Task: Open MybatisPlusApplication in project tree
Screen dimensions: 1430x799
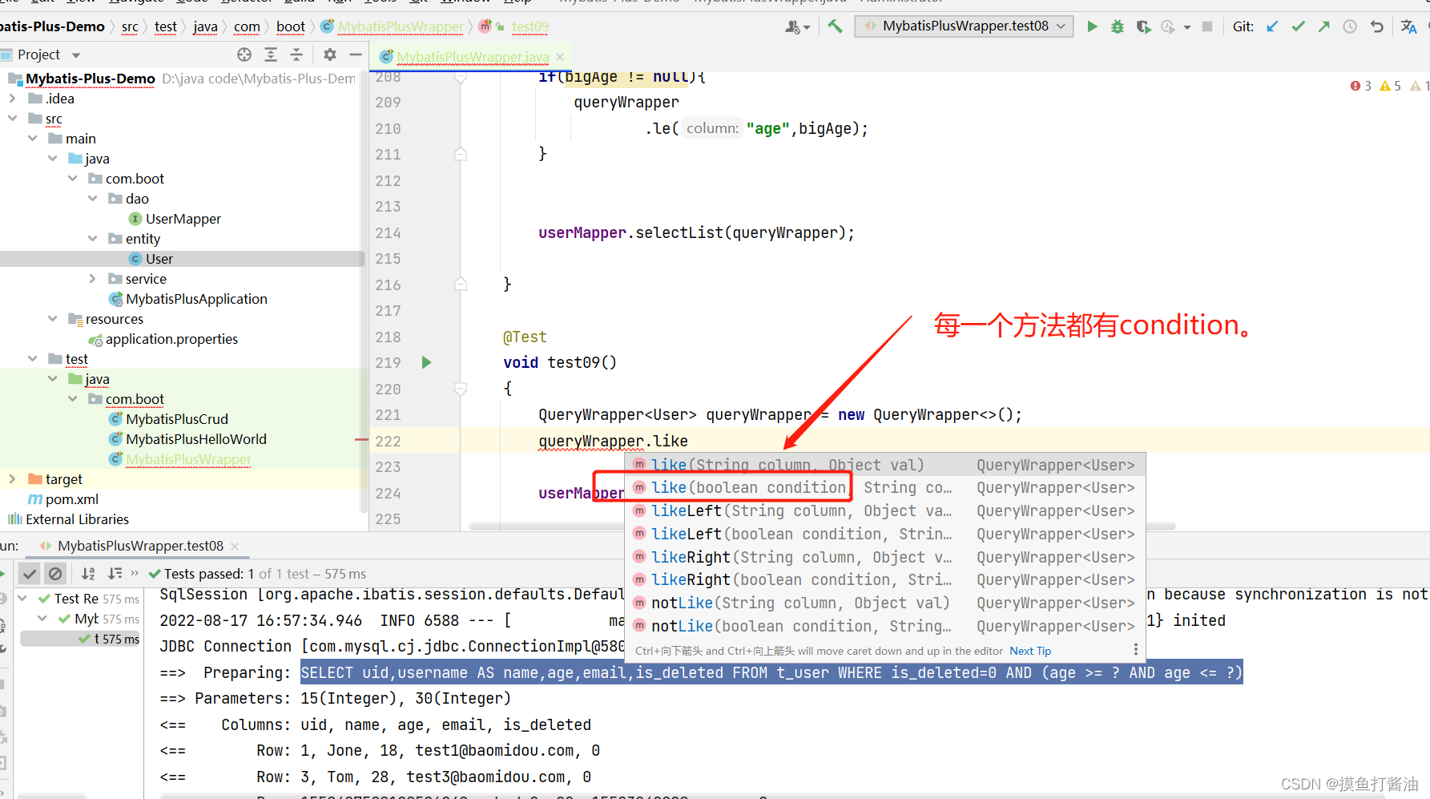Action: pos(196,299)
